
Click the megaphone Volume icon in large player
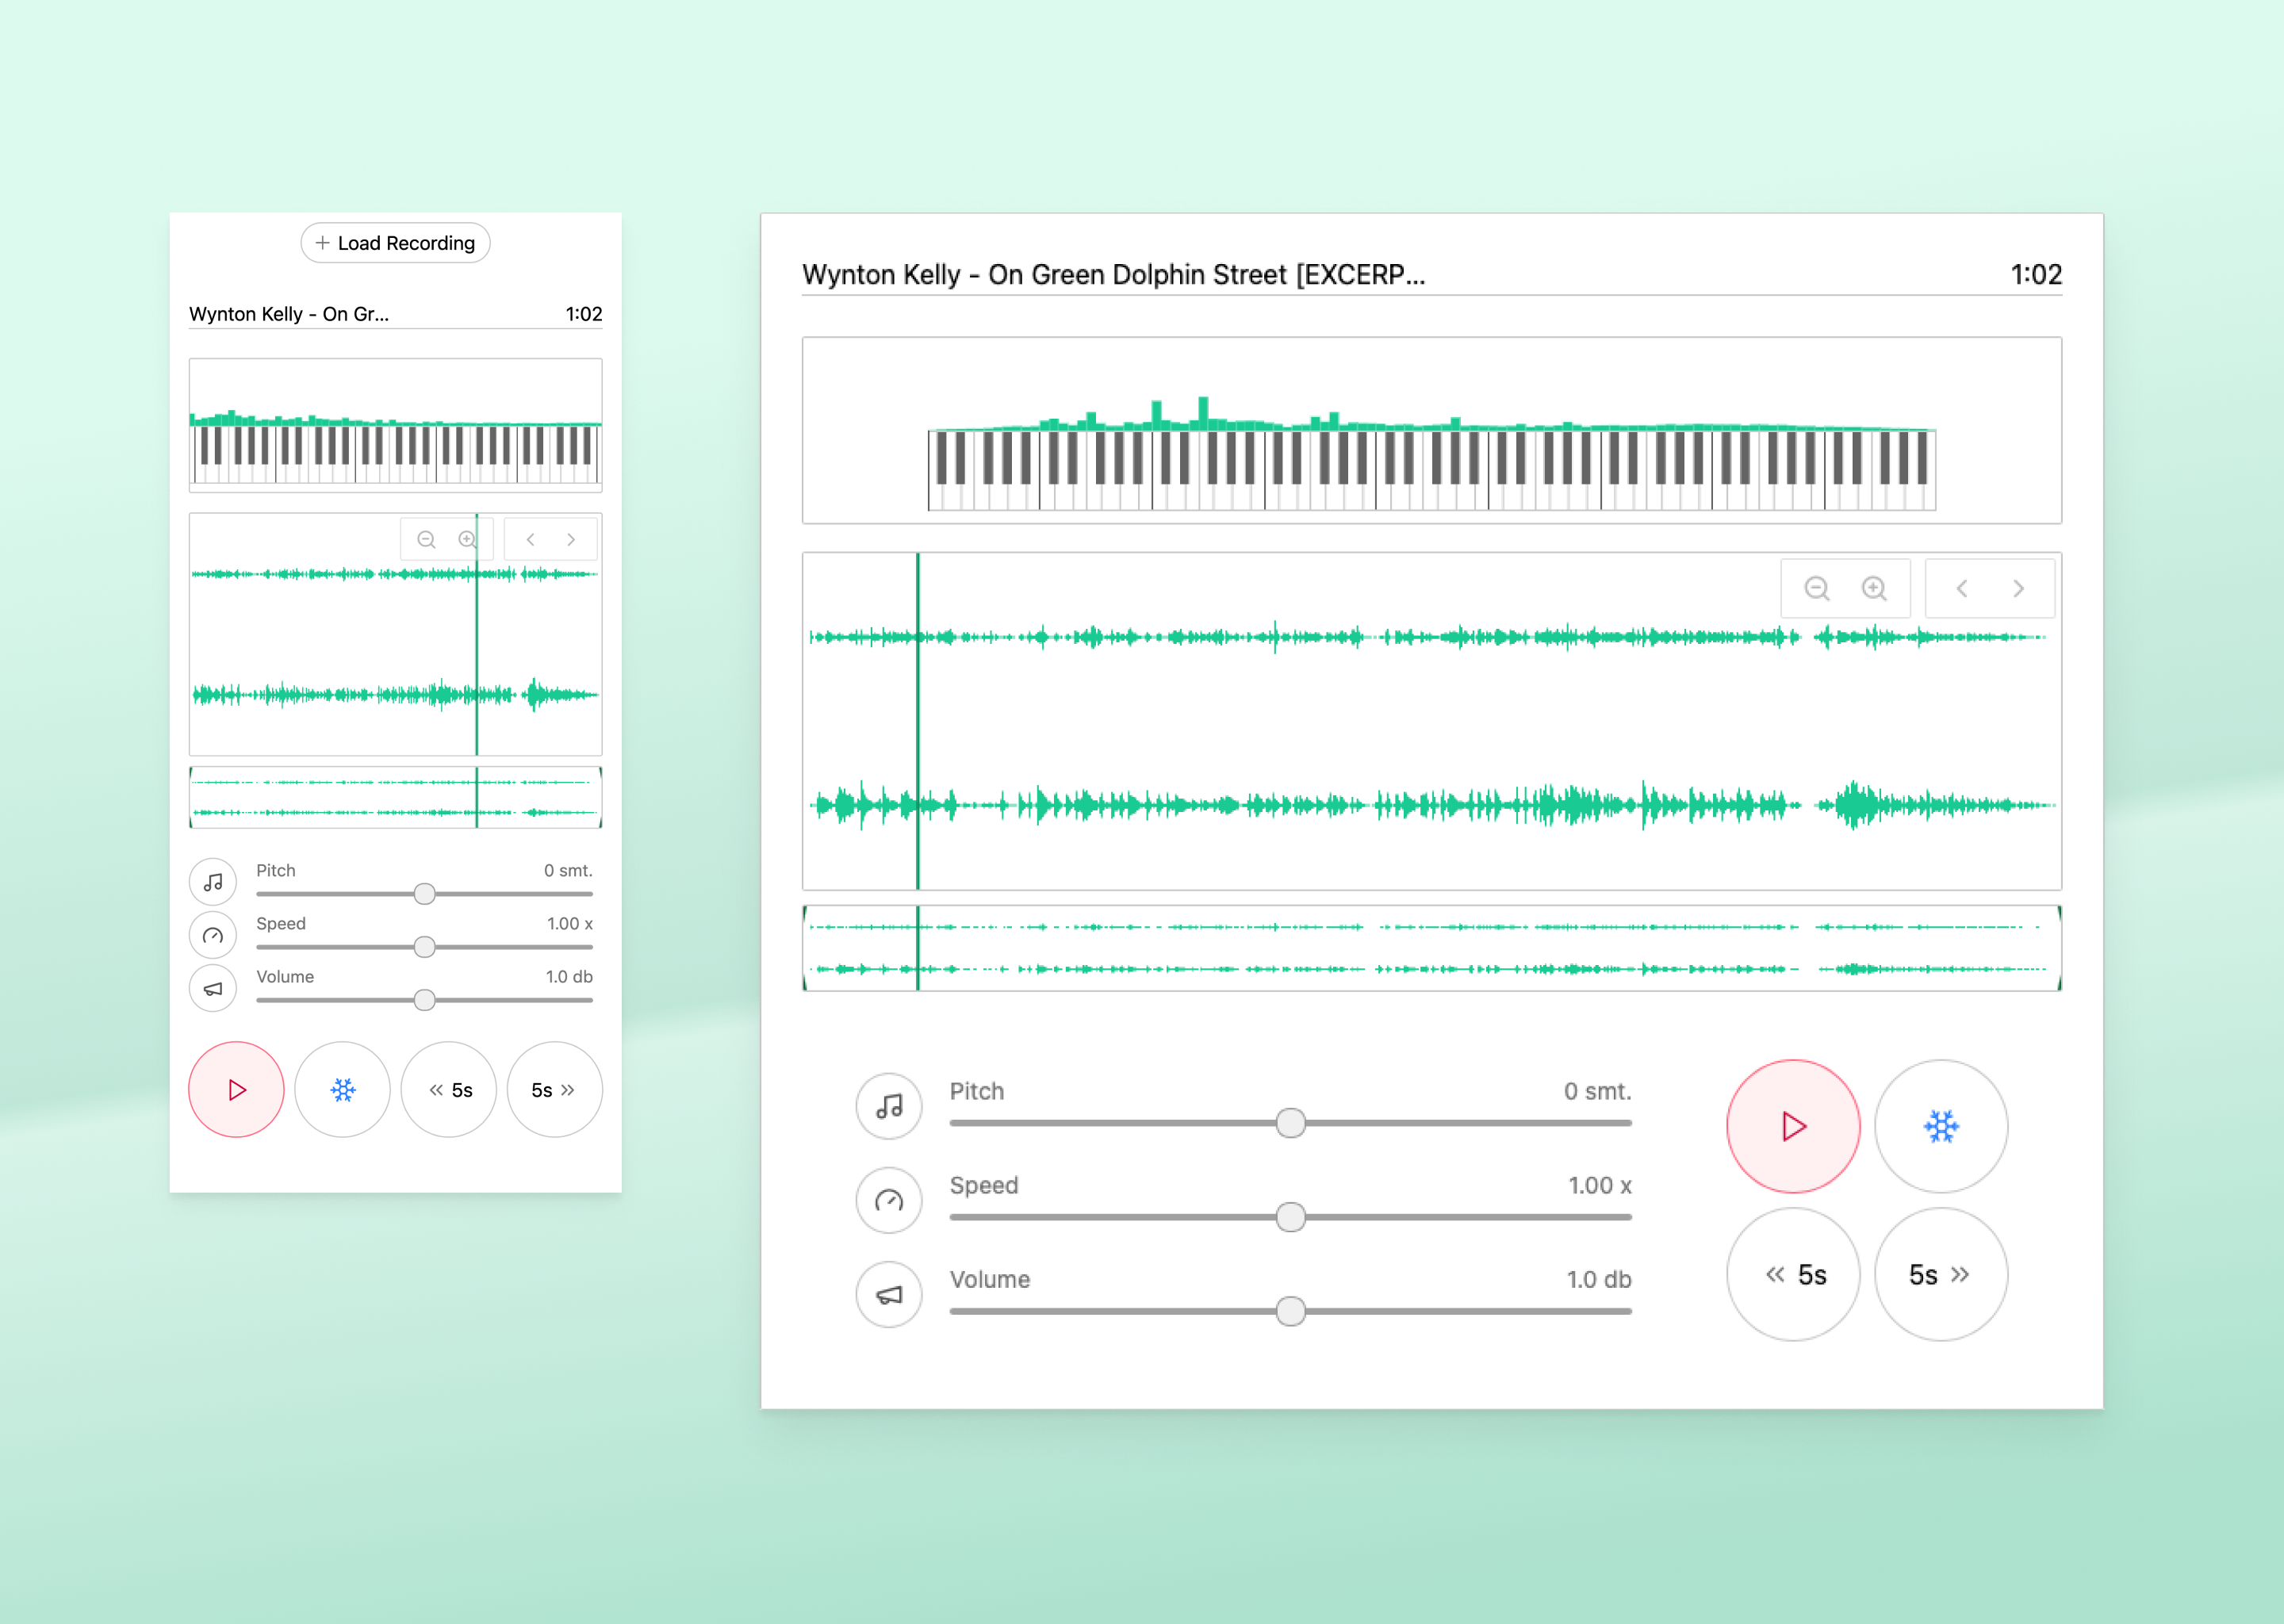888,1295
